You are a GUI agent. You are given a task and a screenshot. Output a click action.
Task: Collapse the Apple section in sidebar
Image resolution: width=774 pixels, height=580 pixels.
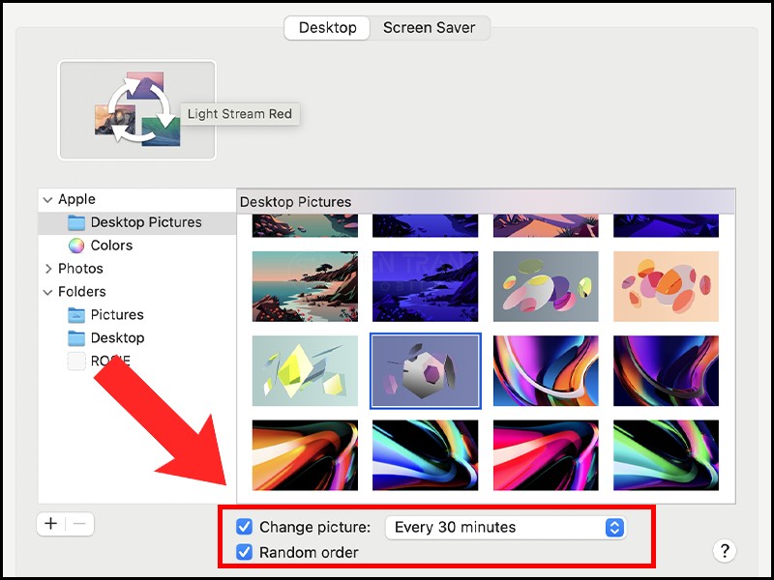pos(48,199)
